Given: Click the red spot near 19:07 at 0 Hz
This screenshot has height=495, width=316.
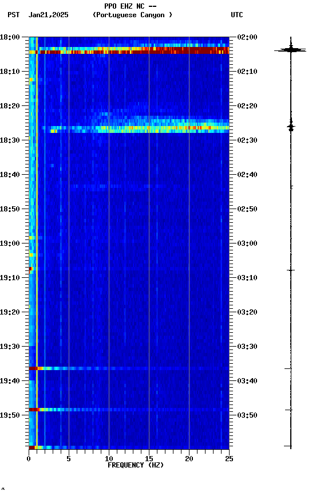Looking at the screenshot, I should tap(30, 269).
